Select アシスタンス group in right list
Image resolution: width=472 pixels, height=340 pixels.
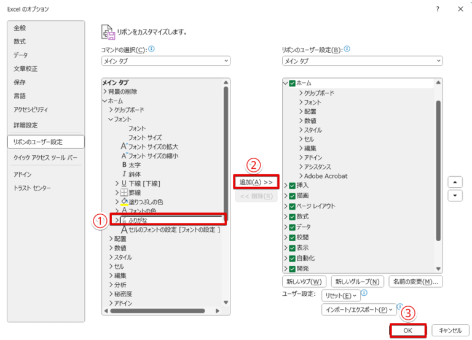[317, 167]
